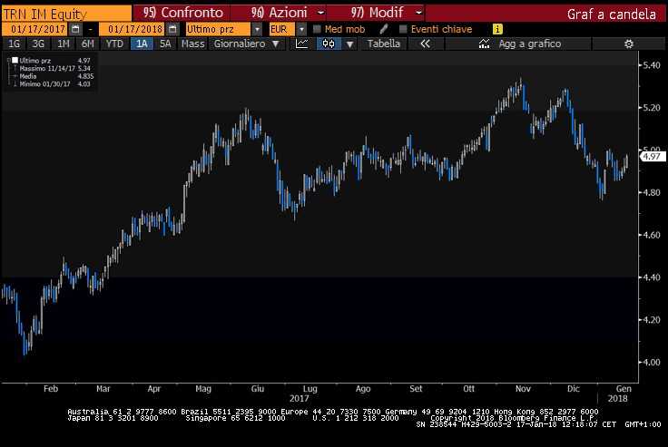The width and height of the screenshot is (668, 447).
Task: Select the 6M time range tab
Action: [87, 44]
